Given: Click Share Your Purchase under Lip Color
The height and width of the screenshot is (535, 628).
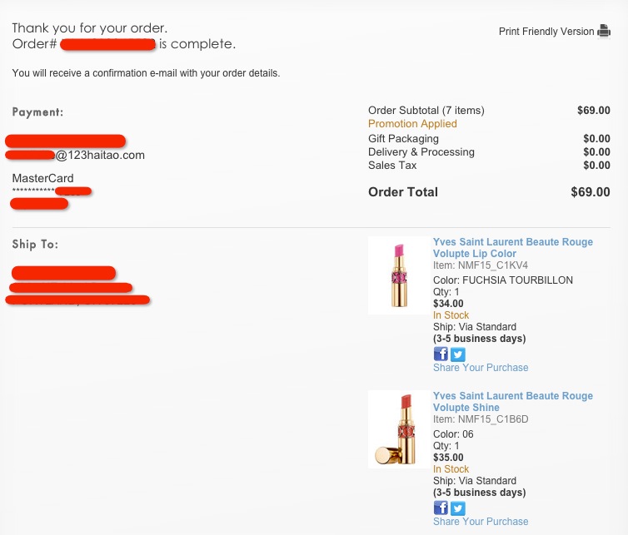Looking at the screenshot, I should pos(481,368).
